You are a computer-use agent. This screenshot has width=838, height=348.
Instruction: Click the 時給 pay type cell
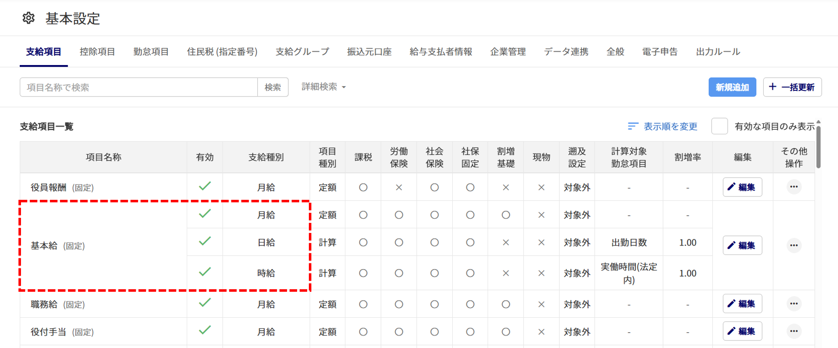click(266, 273)
